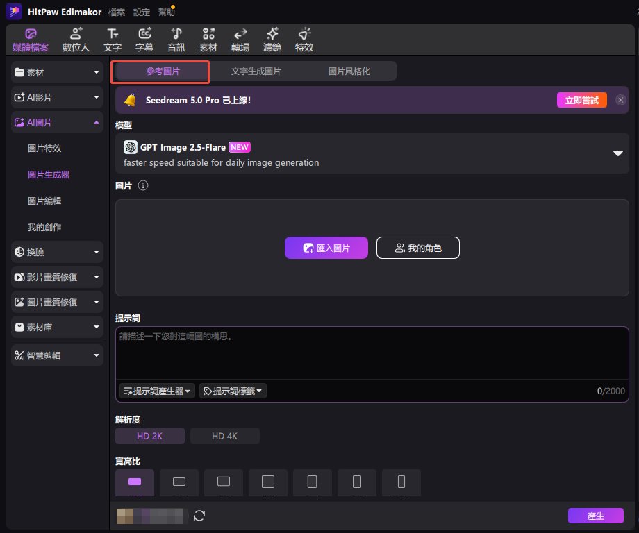The width and height of the screenshot is (639, 533).
Task: Click the AI圖片 sidebar icon
Action: click(x=19, y=123)
